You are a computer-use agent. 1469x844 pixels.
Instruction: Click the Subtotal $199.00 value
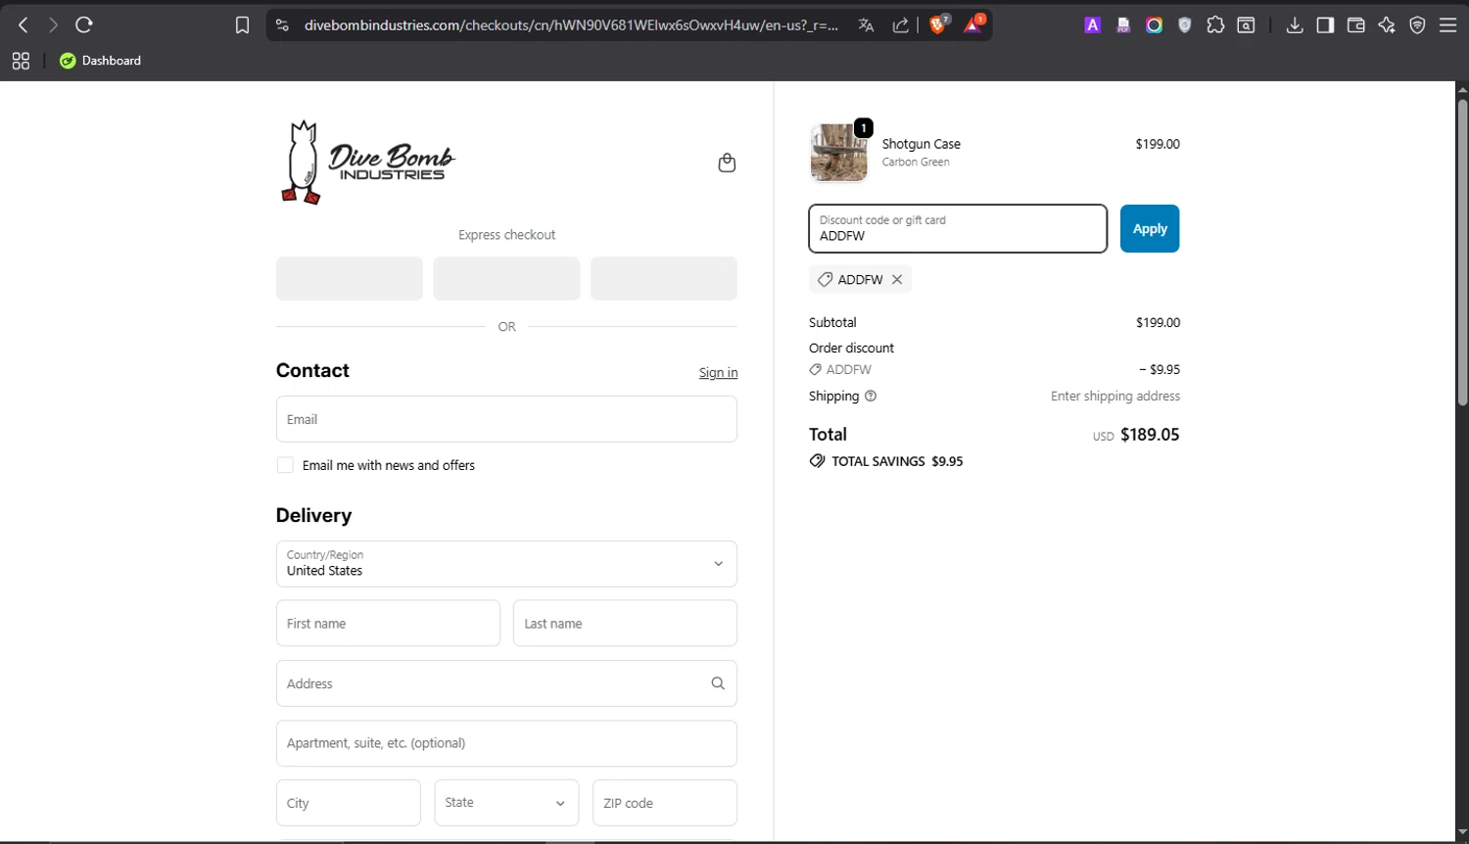[x=1158, y=323]
